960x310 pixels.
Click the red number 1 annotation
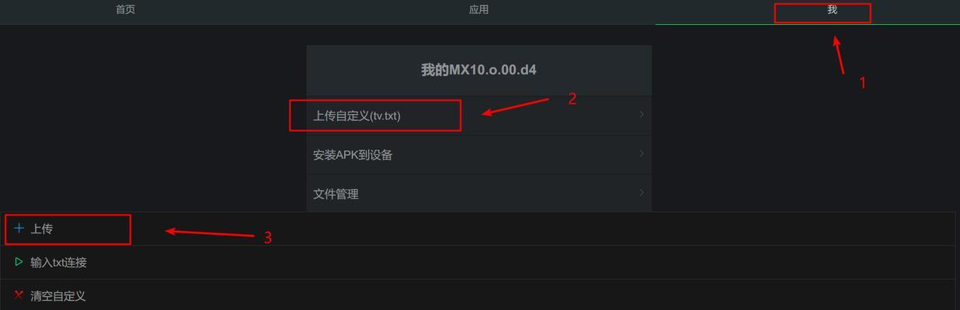pos(862,83)
